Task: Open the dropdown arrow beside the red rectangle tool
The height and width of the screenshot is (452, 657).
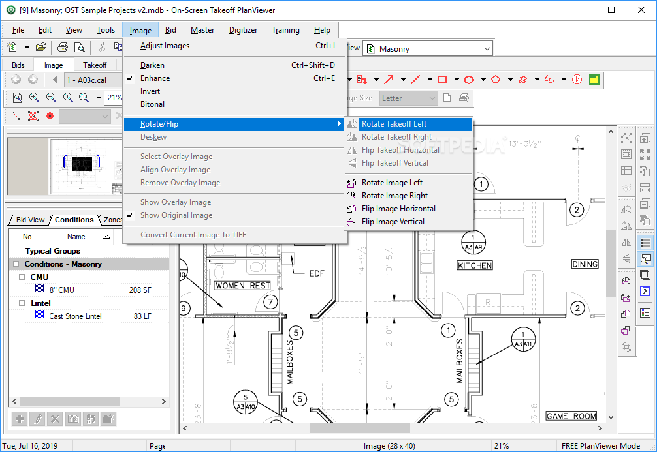Action: coord(457,80)
